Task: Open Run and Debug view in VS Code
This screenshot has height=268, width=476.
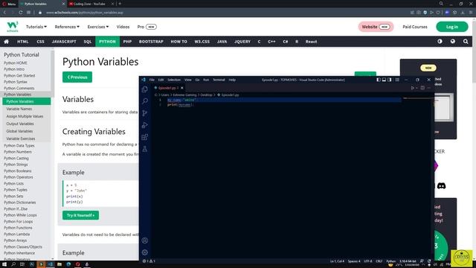Action: 145,125
